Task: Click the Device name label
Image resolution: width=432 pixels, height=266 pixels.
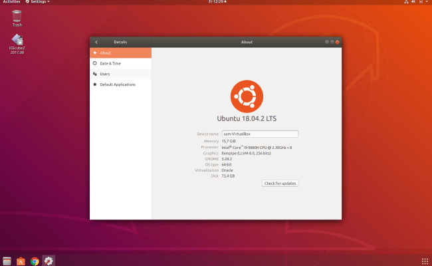Action: tap(207, 134)
